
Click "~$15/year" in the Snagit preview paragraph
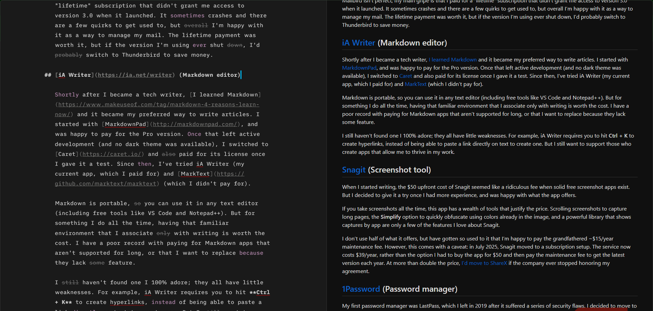601,239
